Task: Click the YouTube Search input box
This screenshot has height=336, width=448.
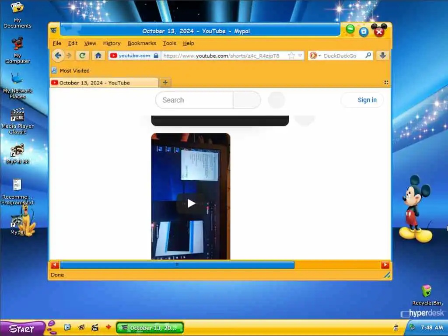Action: click(x=194, y=100)
